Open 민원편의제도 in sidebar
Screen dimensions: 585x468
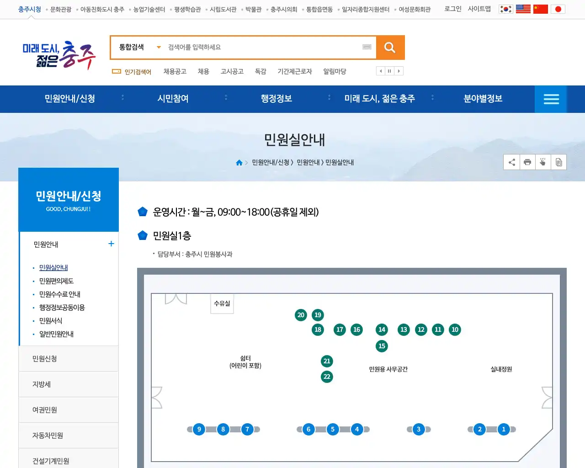[x=56, y=281]
